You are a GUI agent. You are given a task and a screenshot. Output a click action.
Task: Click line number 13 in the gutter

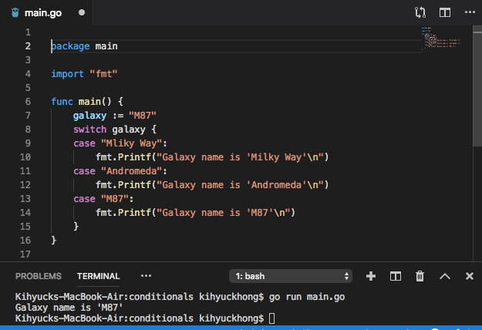(25, 199)
